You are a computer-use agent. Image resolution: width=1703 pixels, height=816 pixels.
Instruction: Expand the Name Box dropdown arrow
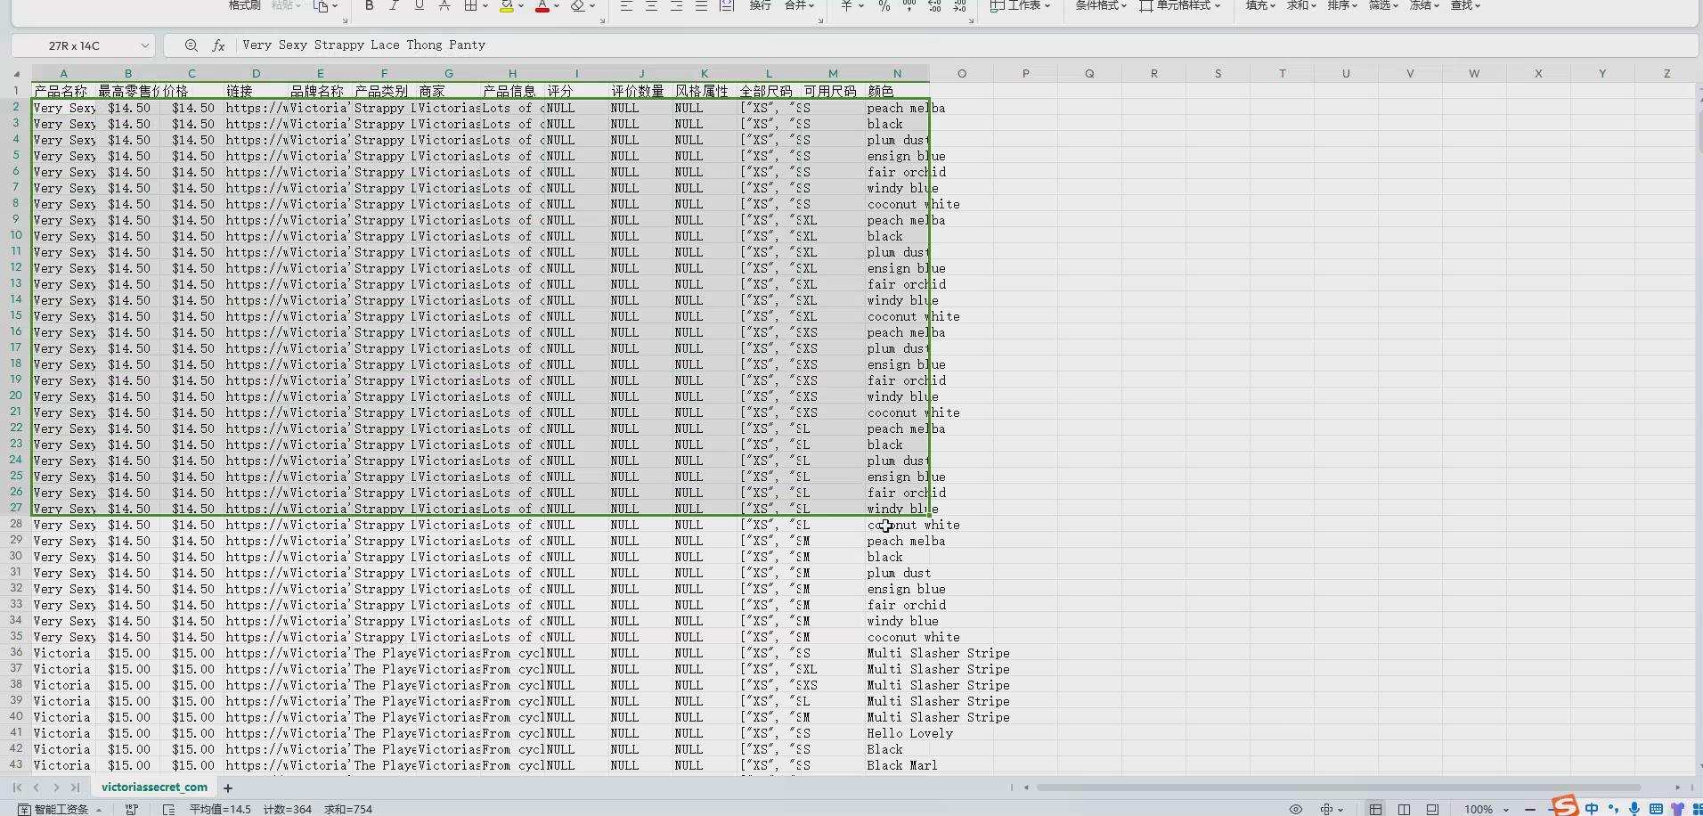(x=144, y=45)
